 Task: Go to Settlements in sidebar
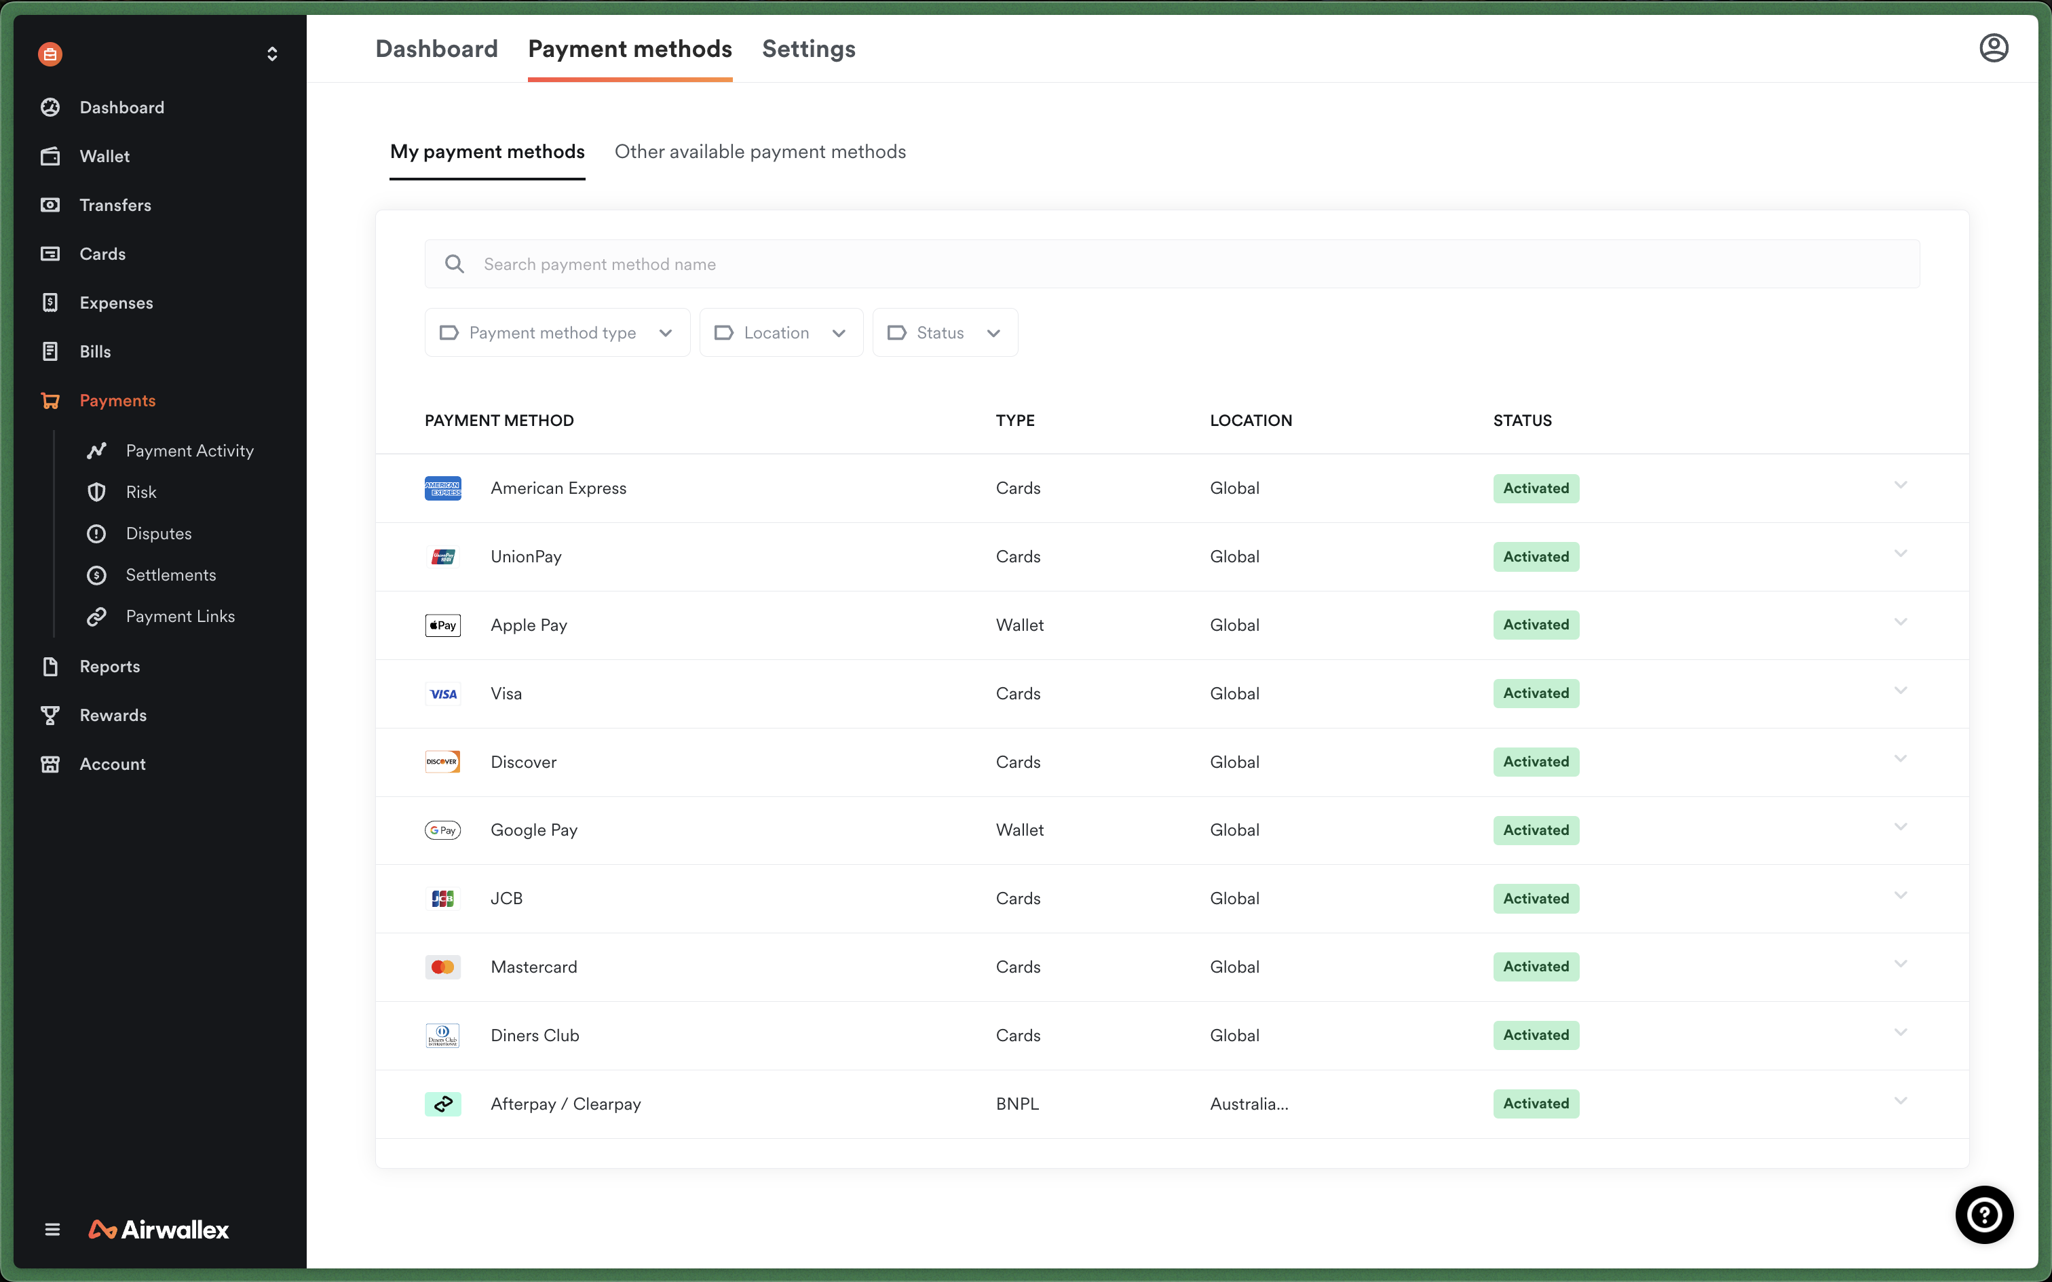point(170,575)
